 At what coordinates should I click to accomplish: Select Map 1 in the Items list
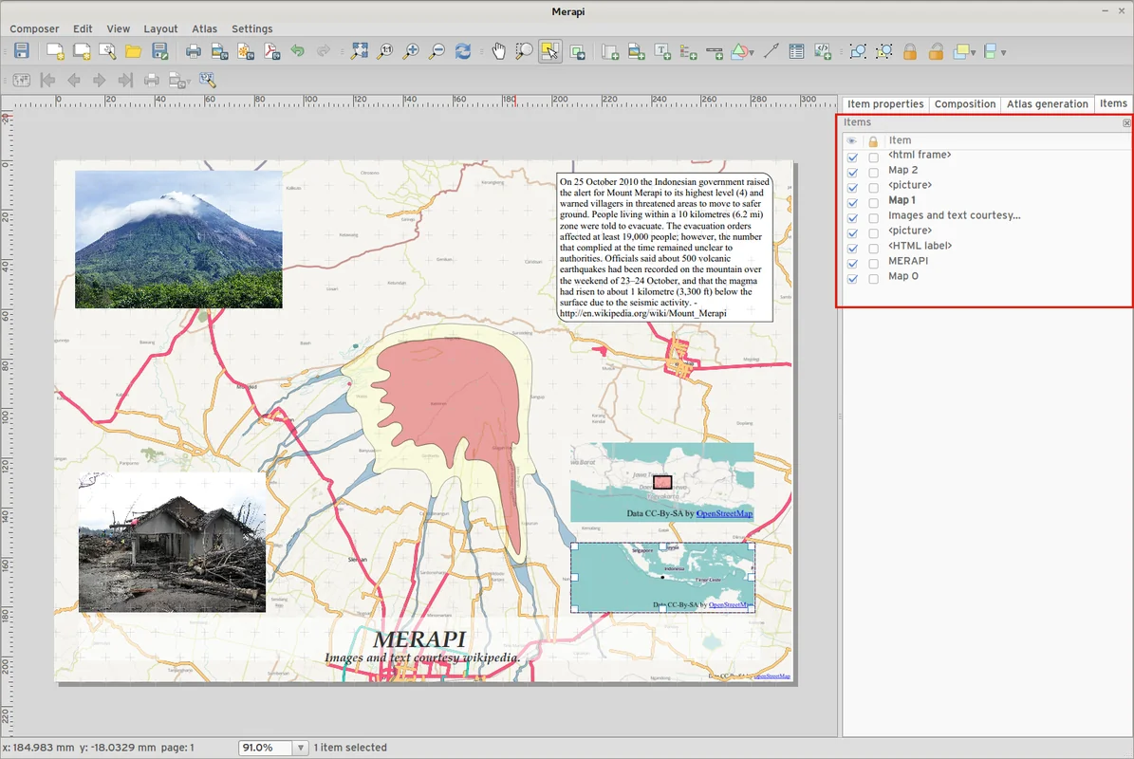click(902, 200)
